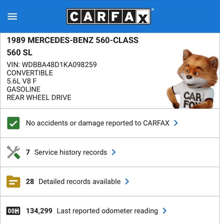This screenshot has width=220, height=224.
Task: Expand the no accidents reported chevron
Action: (x=176, y=123)
